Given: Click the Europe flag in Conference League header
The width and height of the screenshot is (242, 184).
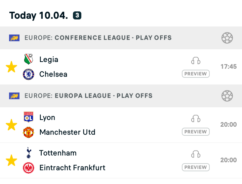Looking at the screenshot, I should [14, 38].
